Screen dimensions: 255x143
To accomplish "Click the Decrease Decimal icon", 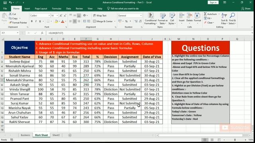I will point(140,21).
